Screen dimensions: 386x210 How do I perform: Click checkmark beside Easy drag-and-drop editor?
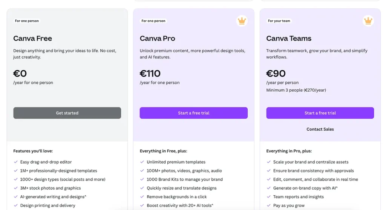pos(16,162)
